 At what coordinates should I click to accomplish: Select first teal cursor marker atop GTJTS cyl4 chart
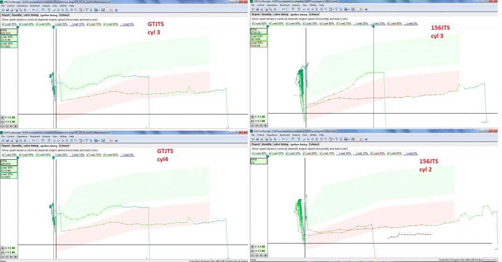point(18,158)
